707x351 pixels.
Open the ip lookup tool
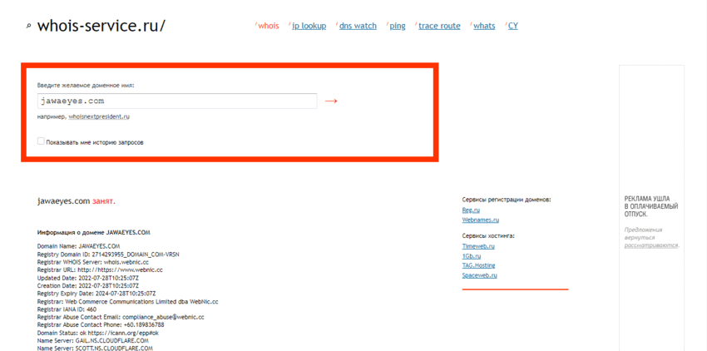[x=309, y=26]
